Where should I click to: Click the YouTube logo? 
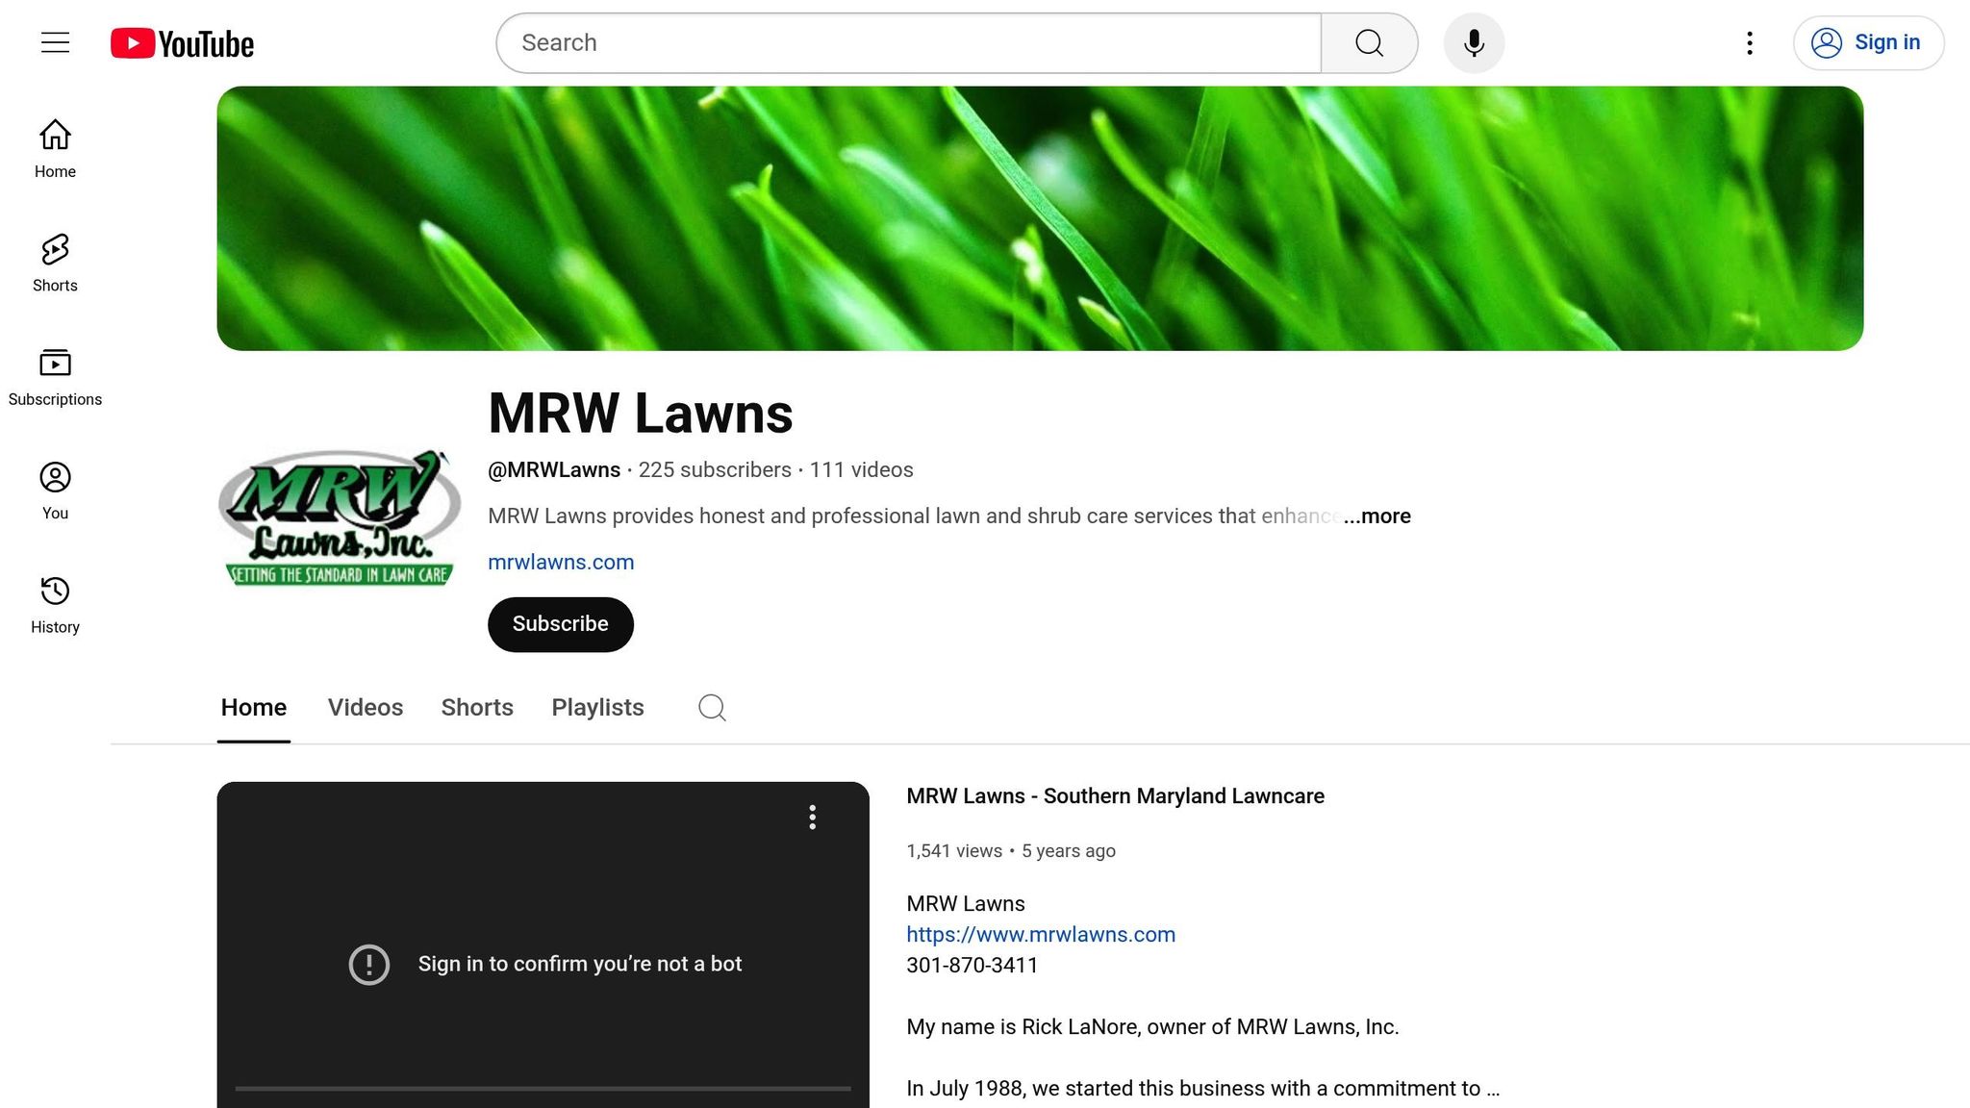182,43
